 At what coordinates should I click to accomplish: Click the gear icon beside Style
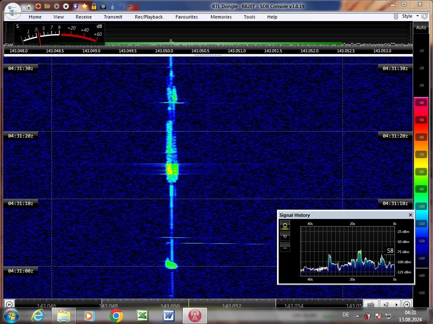click(425, 16)
